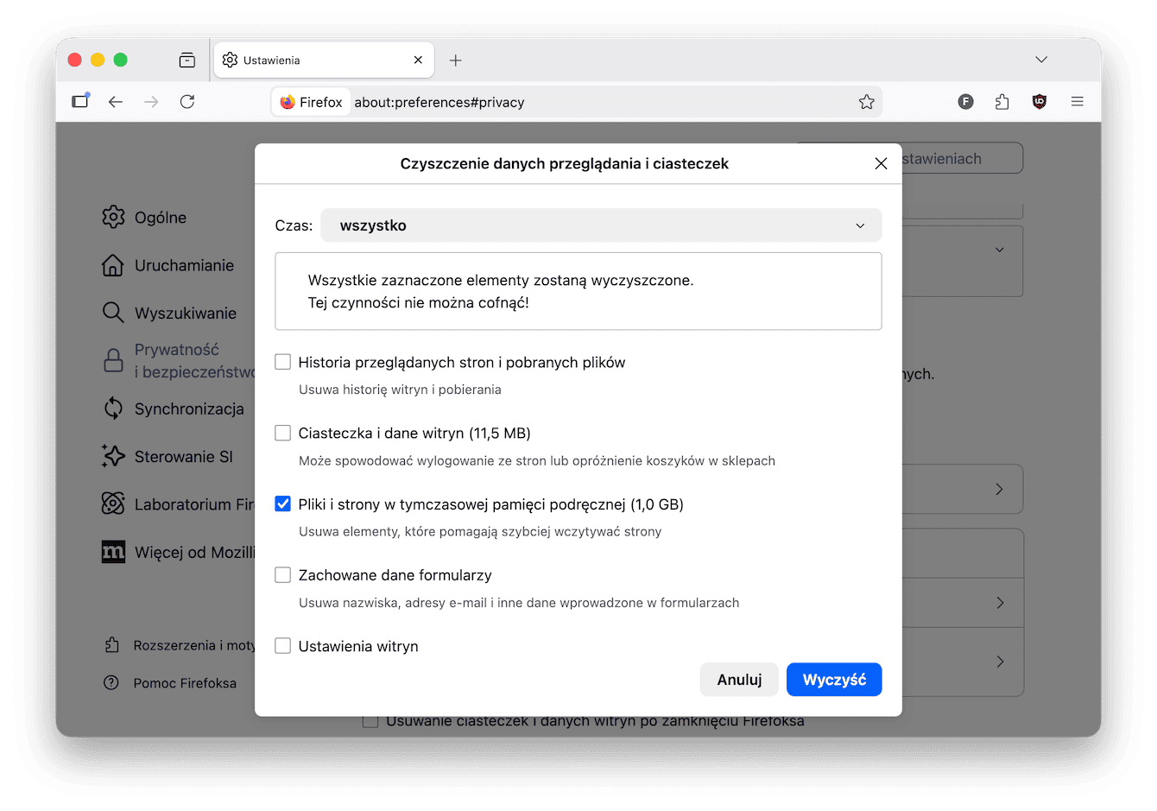Open Więcej od Mozilli link
Screen dimensions: 1157x811
point(195,552)
